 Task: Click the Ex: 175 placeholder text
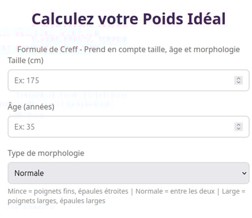(x=27, y=81)
